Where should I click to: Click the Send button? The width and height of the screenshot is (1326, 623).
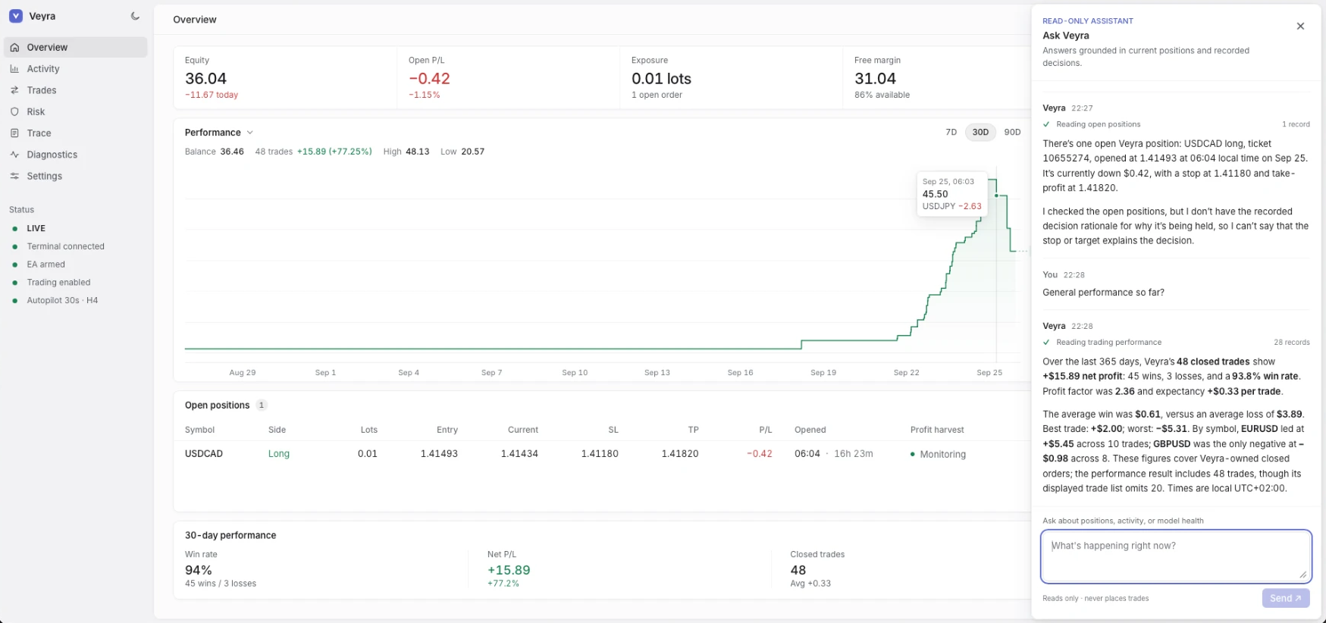click(x=1286, y=598)
